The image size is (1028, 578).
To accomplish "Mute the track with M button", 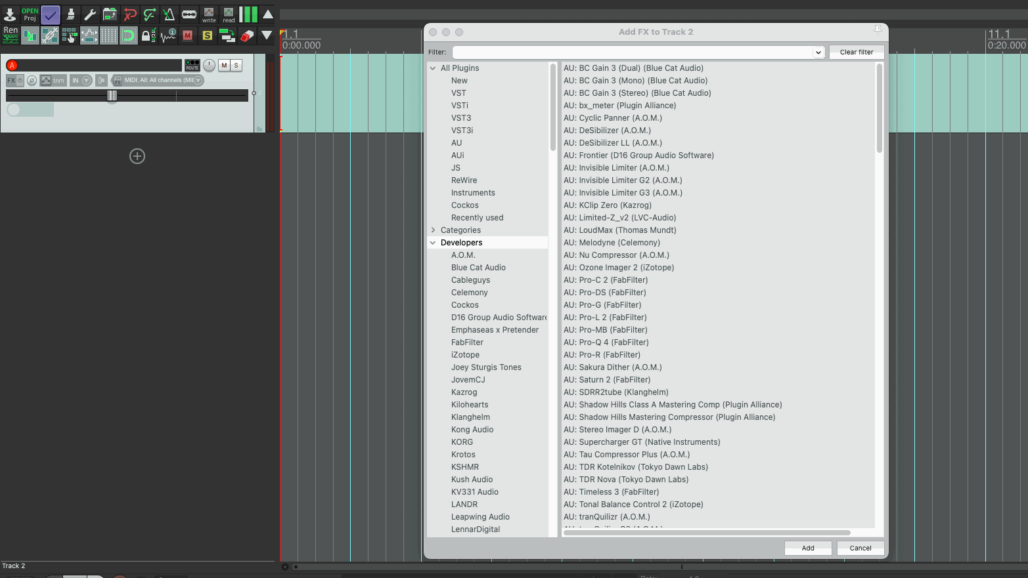I will click(x=224, y=65).
